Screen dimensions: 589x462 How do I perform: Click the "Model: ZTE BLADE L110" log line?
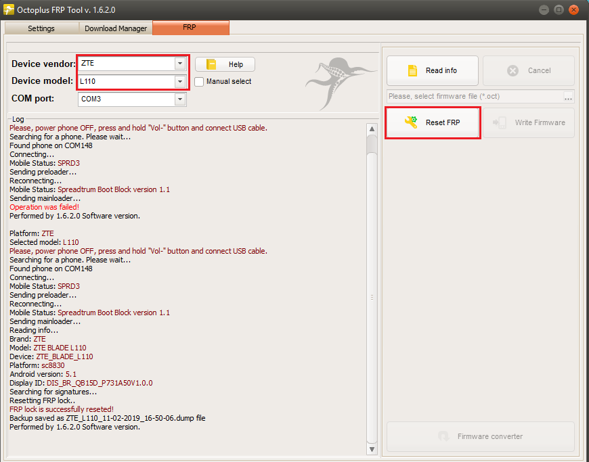click(47, 348)
